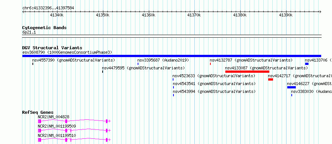332x144 pixels.
Task: Open the nsv3395687 Audano2019 label
Action: [x=163, y=60]
